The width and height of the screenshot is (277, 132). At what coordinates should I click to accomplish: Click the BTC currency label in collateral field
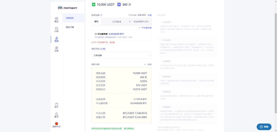click(96, 21)
